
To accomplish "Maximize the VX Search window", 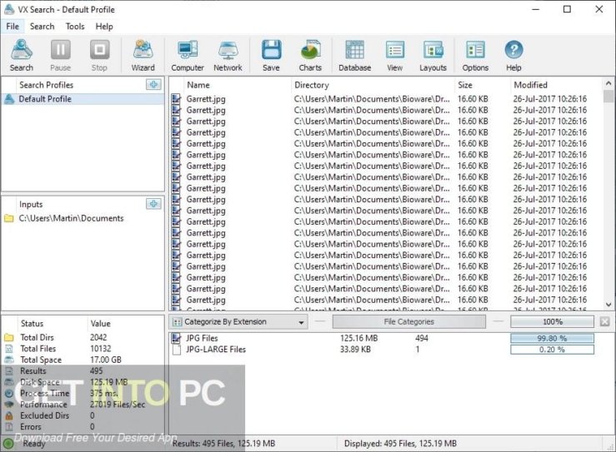I will [x=567, y=9].
